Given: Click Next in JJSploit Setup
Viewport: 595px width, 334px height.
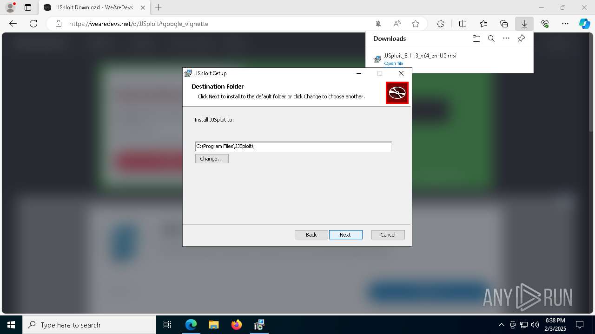Looking at the screenshot, I should pos(345,235).
